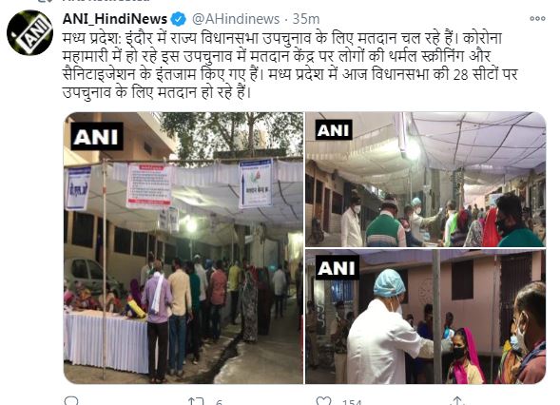The height and width of the screenshot is (405, 560).
Task: Click ANI watermark on top-right photo
Action: [x=334, y=129]
